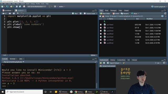Open the More dropdown in Files pane

click(x=135, y=14)
